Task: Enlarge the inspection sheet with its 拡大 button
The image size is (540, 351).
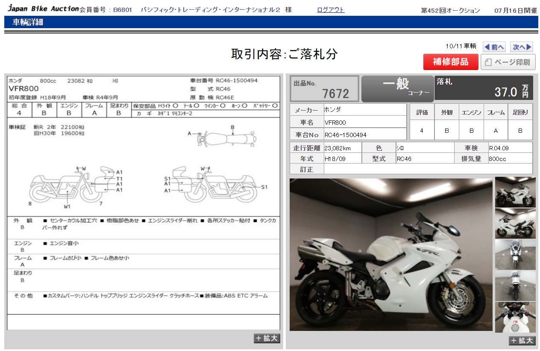Action: click(x=267, y=338)
